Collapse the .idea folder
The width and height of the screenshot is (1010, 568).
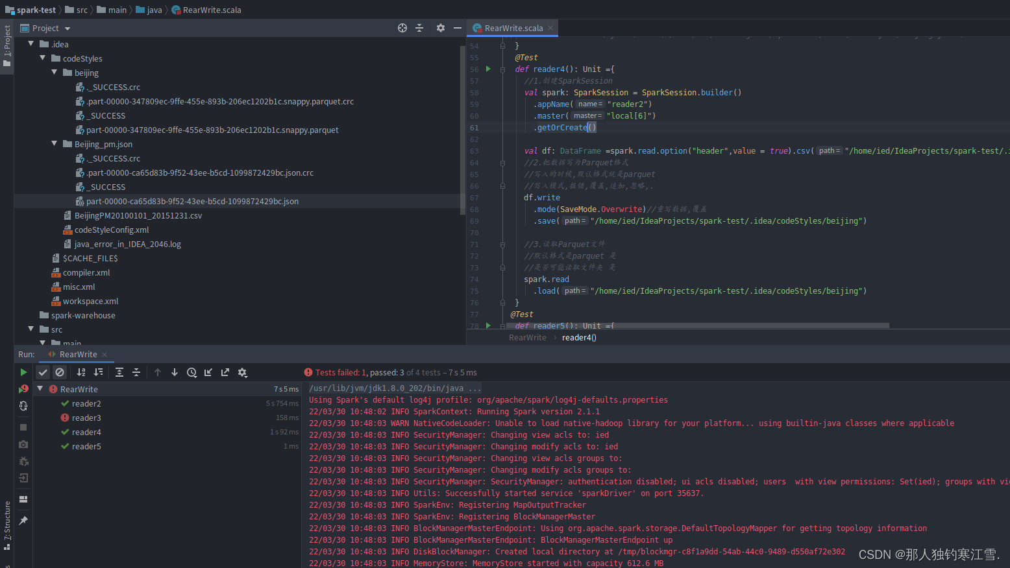[x=31, y=43]
